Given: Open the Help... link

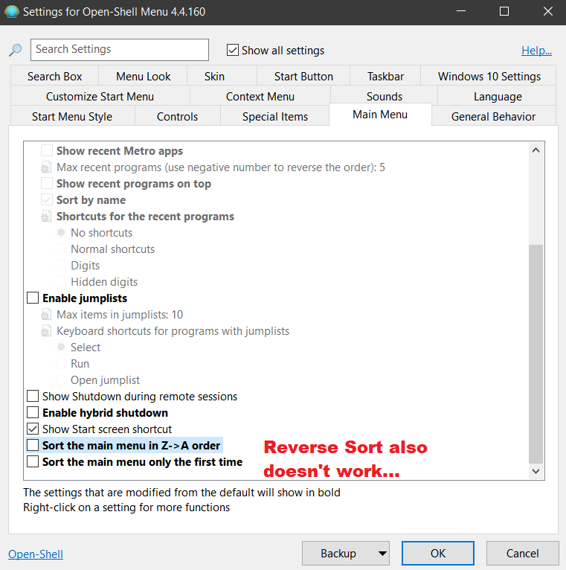Looking at the screenshot, I should pyautogui.click(x=536, y=50).
